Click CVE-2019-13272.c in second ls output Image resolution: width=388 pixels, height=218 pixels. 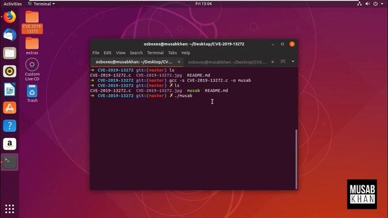click(x=110, y=91)
